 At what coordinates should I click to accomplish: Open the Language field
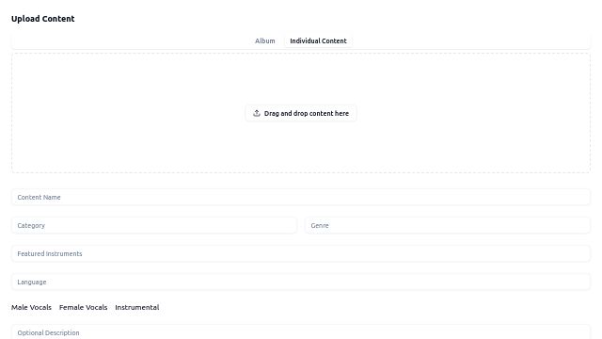pos(301,282)
